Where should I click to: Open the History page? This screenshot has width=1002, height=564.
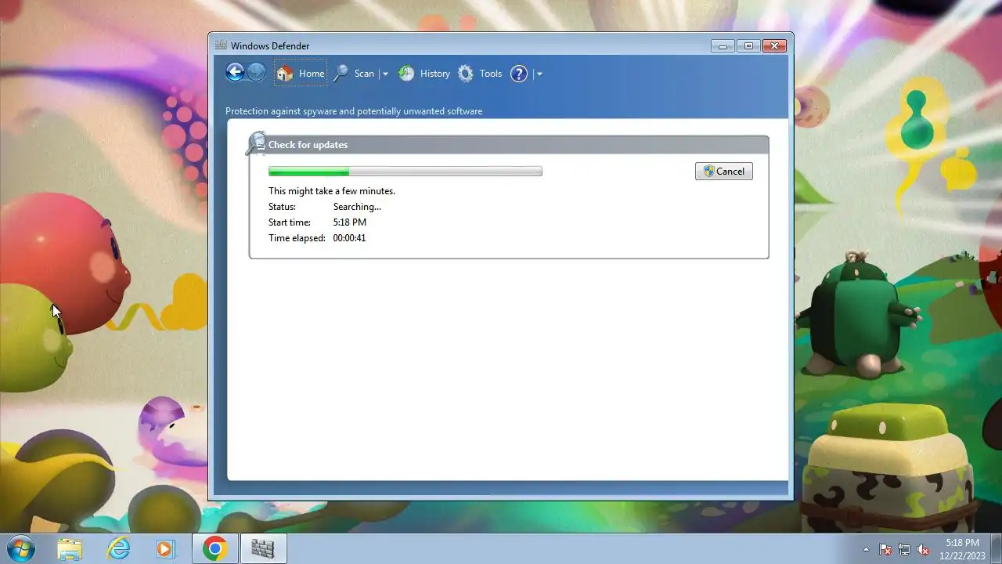(424, 74)
